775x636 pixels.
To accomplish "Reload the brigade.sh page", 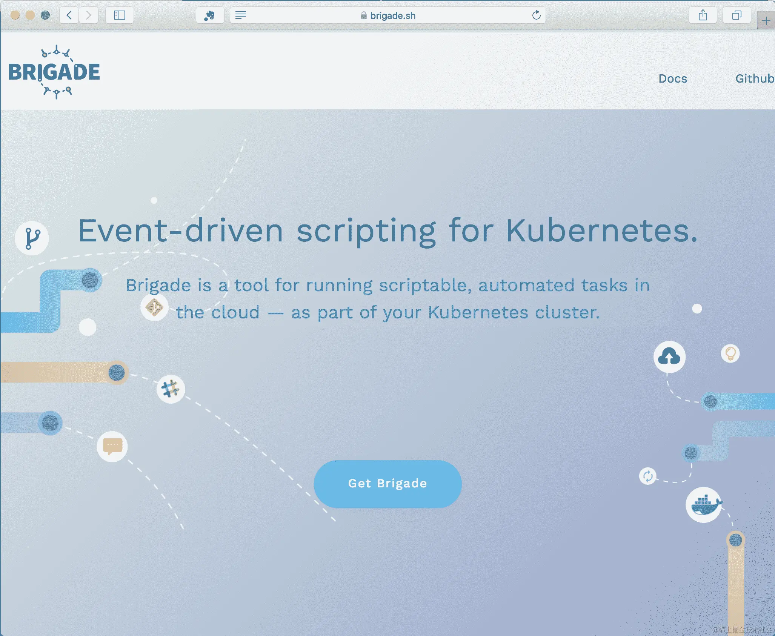I will 536,15.
